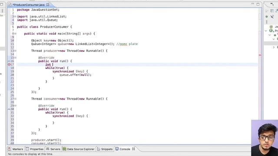Click the '//momo plate' comment
The height and width of the screenshot is (156, 278).
[127, 44]
